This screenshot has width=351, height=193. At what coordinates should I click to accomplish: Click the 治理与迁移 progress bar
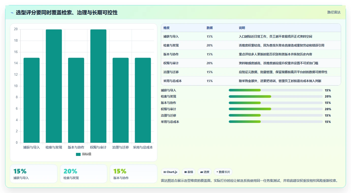tap(276, 115)
